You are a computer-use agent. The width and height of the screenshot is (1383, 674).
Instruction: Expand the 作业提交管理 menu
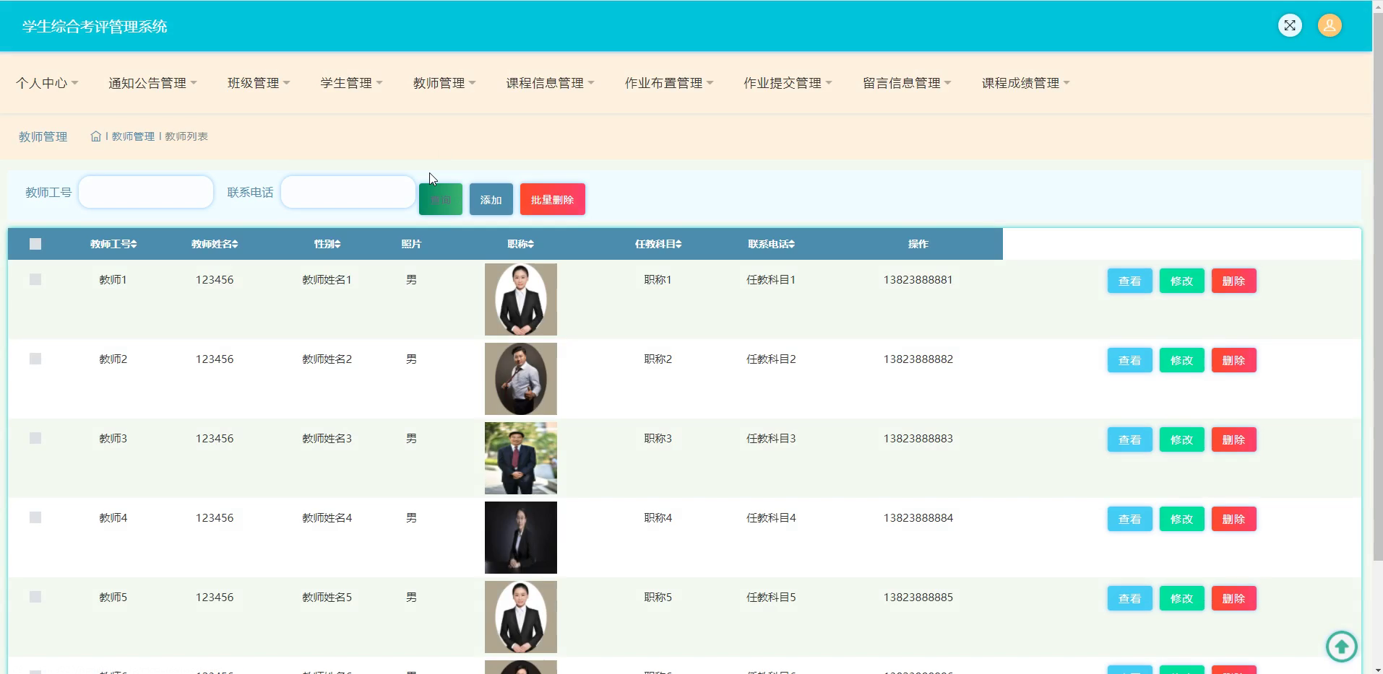pos(788,83)
